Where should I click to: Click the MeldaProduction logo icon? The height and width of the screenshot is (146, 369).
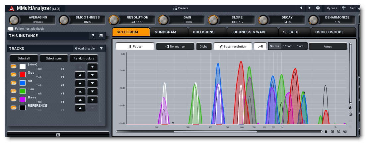click(x=12, y=9)
